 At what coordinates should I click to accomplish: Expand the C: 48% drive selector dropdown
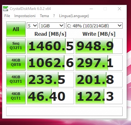click(94, 25)
